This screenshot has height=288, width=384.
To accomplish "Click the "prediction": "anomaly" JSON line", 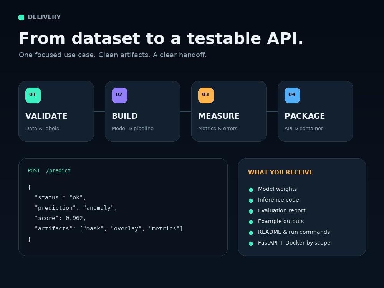I will (x=76, y=208).
